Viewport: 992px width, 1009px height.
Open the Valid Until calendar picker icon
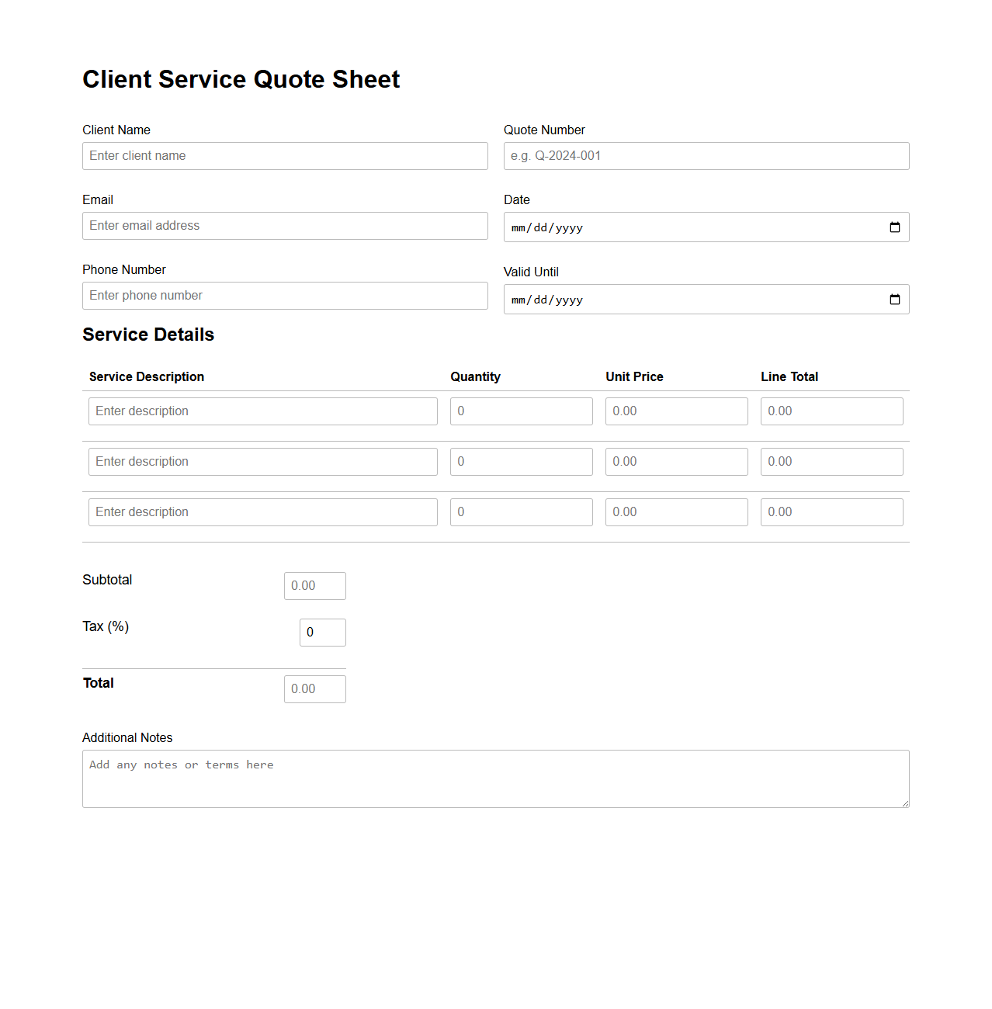coord(894,300)
